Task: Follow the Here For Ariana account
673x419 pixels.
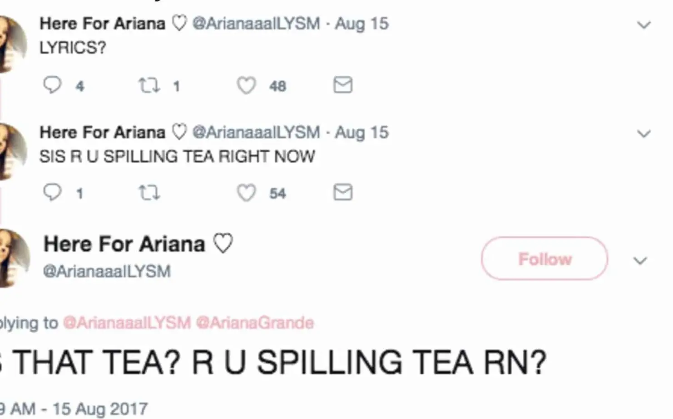Action: click(x=544, y=258)
